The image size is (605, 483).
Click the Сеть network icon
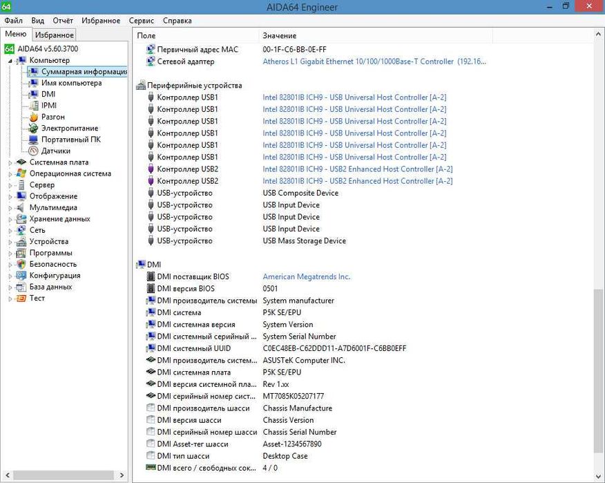pyautogui.click(x=21, y=230)
